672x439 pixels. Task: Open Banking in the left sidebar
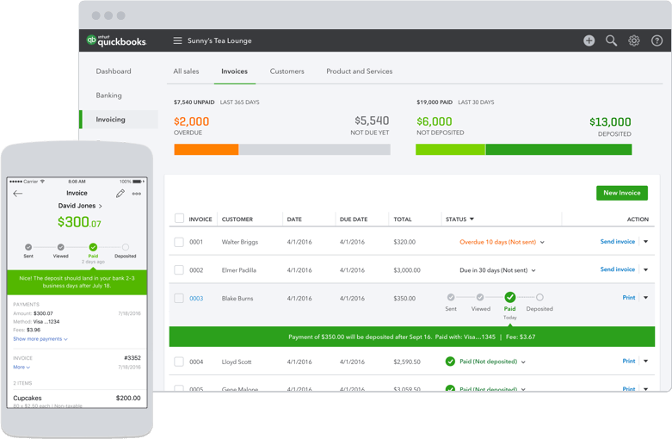108,96
